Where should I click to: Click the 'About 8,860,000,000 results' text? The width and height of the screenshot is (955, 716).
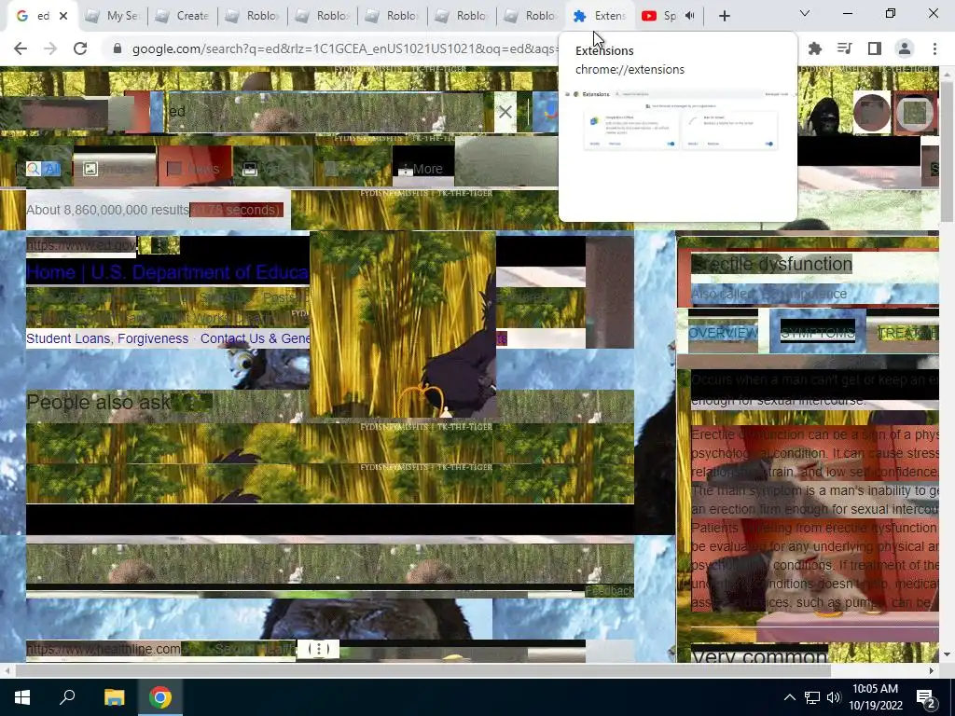107,210
